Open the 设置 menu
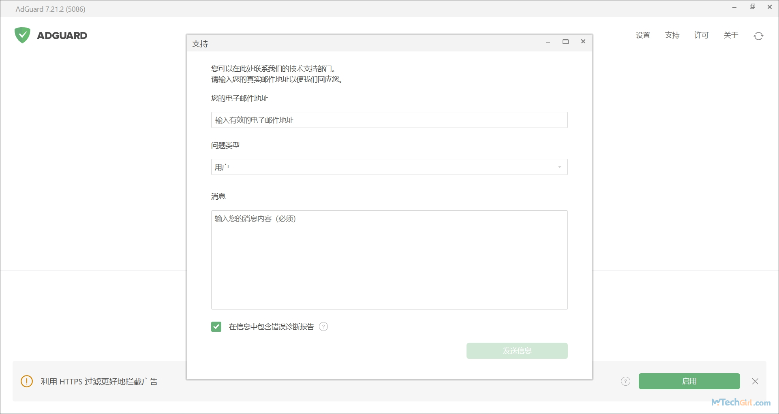This screenshot has width=779, height=414. pyautogui.click(x=643, y=35)
